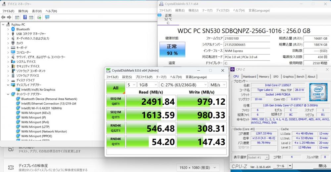Click the empty comment field below CrystalDiskMark results

(x=166, y=152)
